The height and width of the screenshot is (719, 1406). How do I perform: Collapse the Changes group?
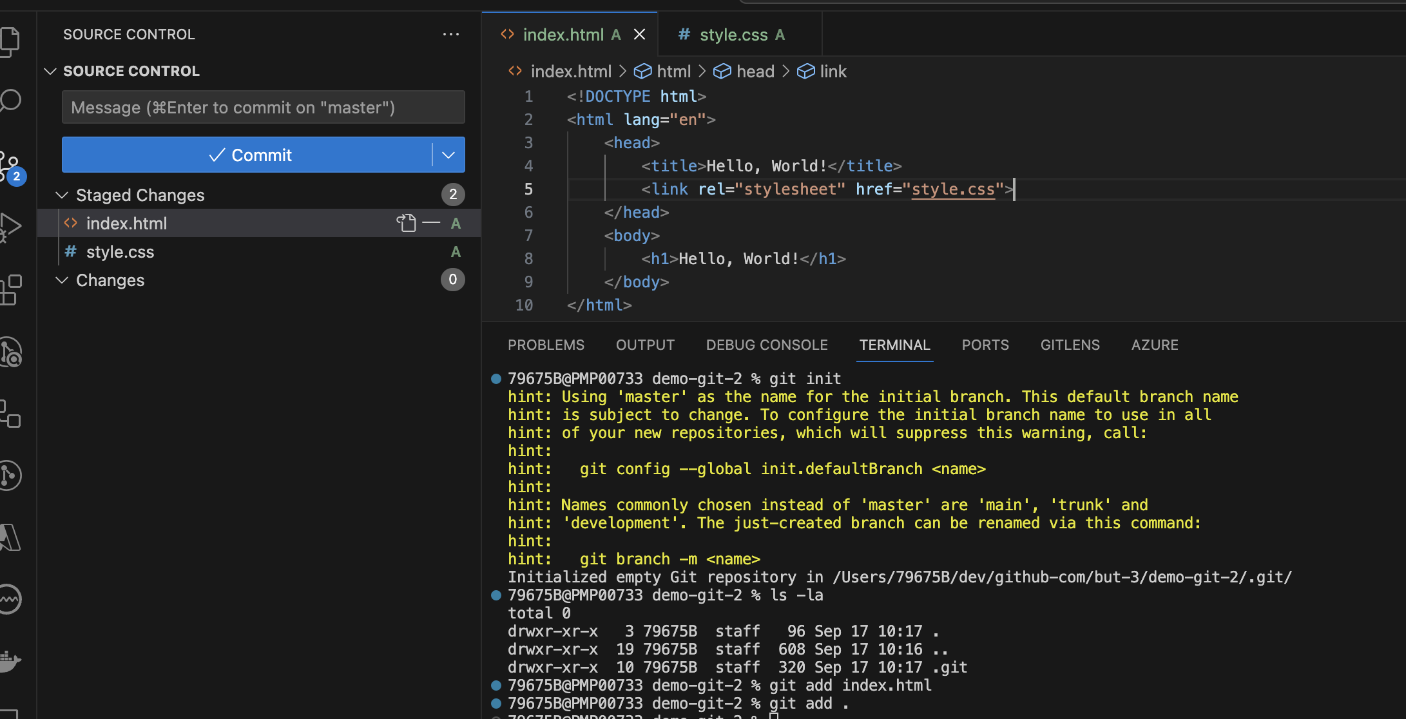click(62, 280)
